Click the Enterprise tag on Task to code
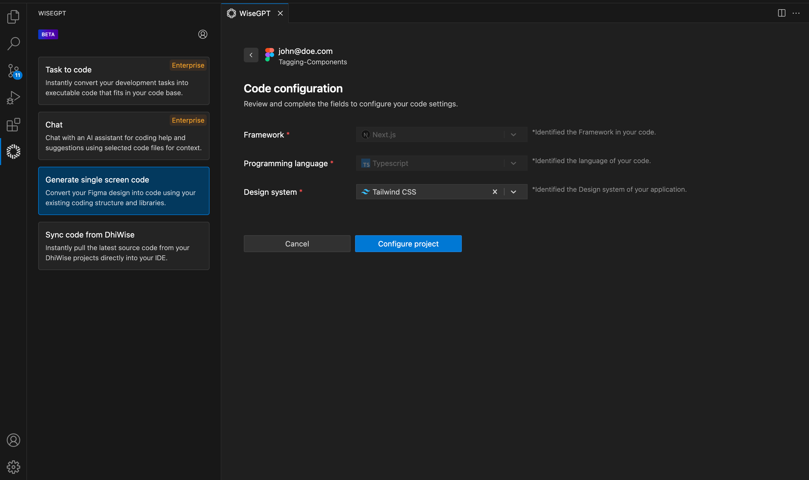The width and height of the screenshot is (809, 480). (188, 65)
